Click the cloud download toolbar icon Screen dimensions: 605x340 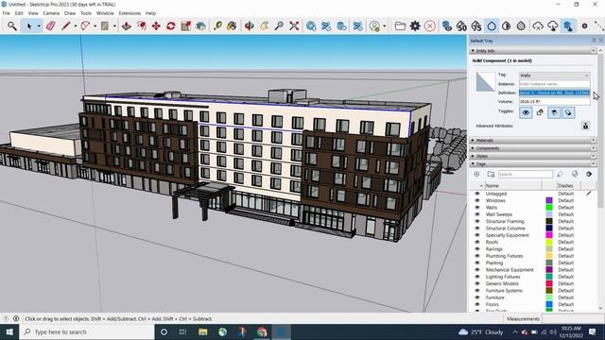point(552,25)
